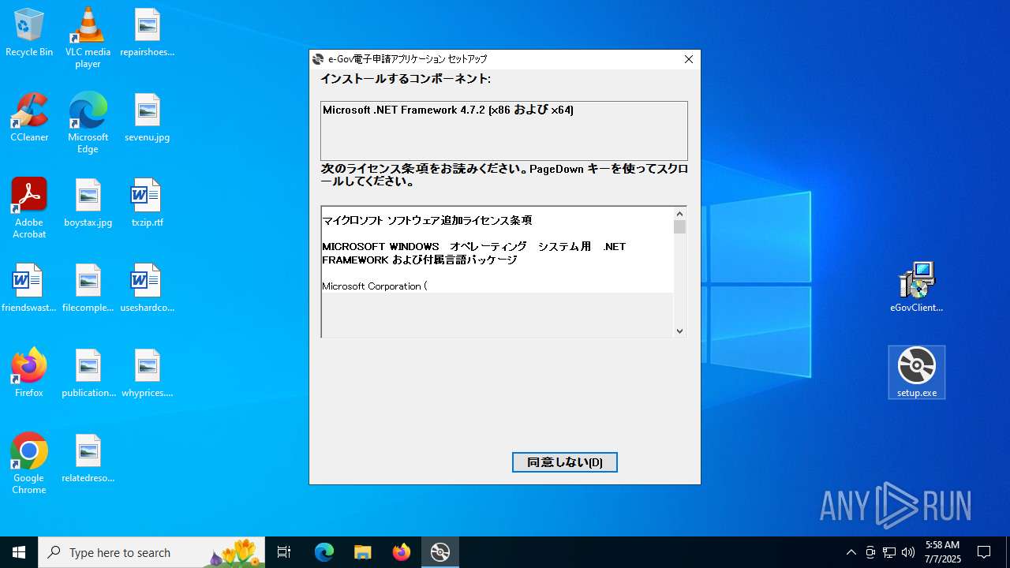
Task: Select the Google Chrome desktop shortcut
Action: tap(29, 464)
